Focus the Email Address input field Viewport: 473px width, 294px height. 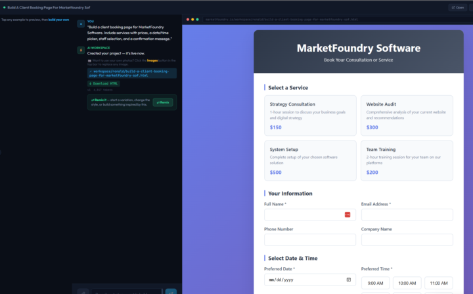click(x=407, y=215)
